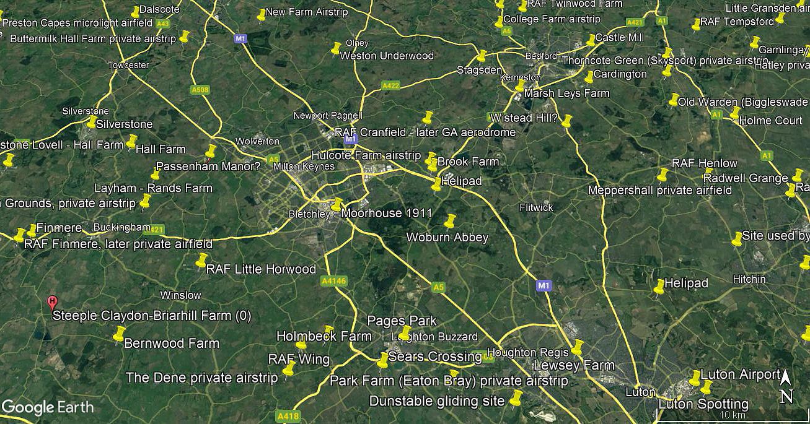Select the Weston Underwood pushpin
The width and height of the screenshot is (810, 424).
tap(336, 48)
